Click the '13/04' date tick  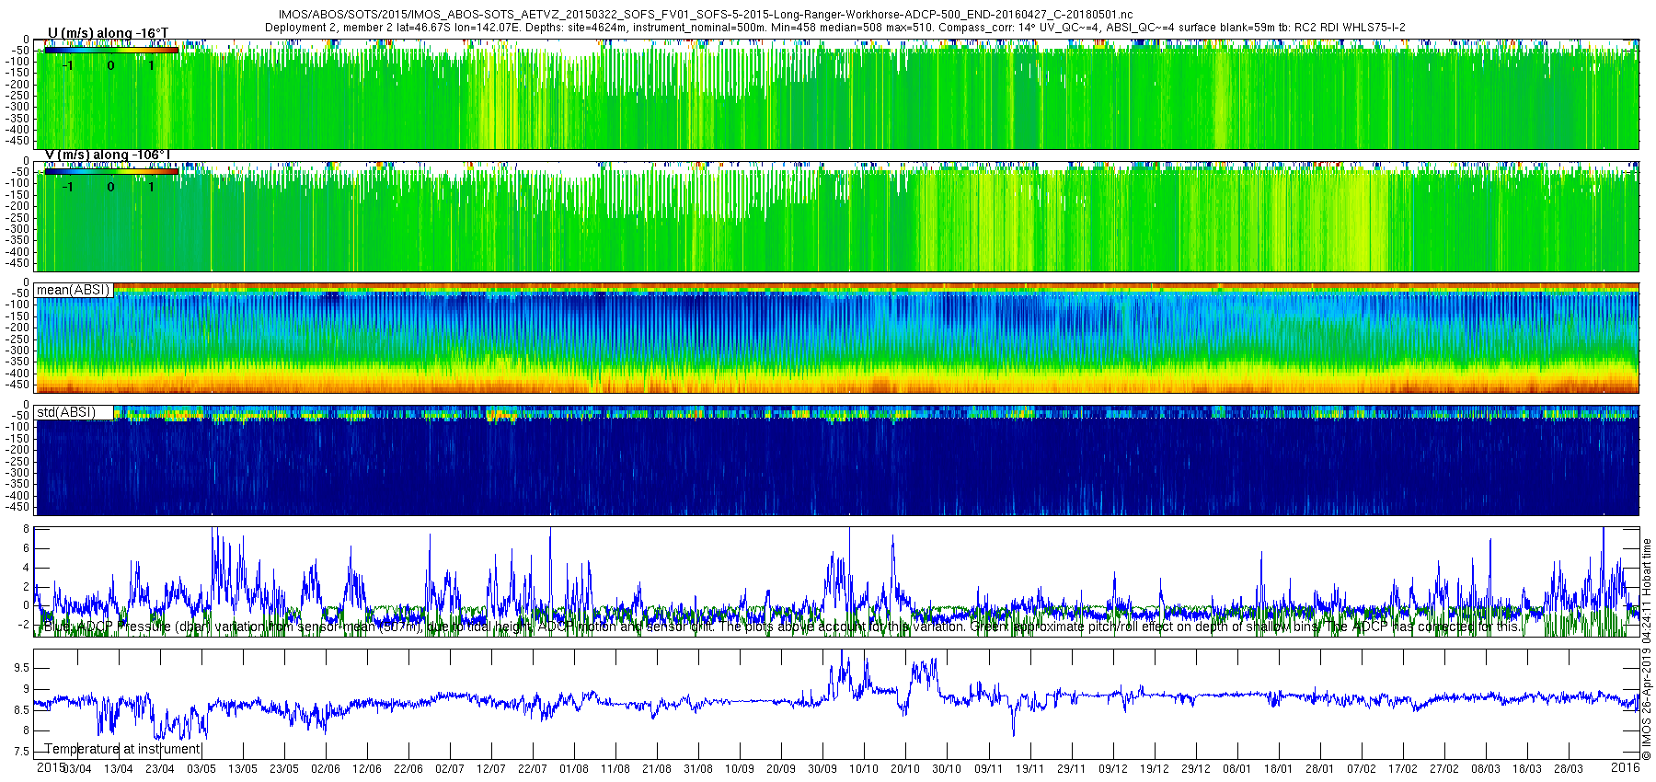[x=119, y=769]
